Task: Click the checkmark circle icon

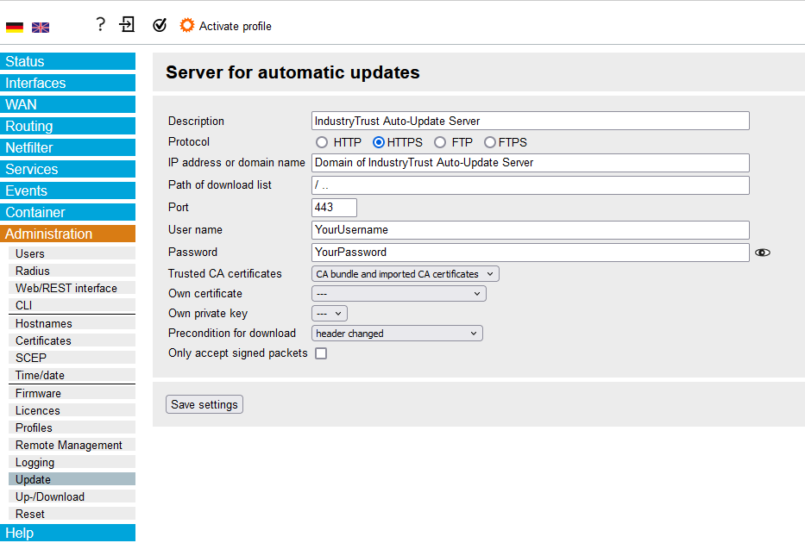Action: (160, 26)
